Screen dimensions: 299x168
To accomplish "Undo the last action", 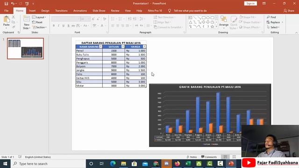I will (13, 4).
